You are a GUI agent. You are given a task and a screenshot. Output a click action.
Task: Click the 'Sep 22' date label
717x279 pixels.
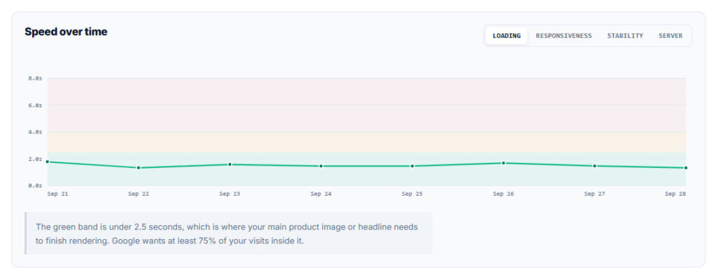click(x=139, y=194)
